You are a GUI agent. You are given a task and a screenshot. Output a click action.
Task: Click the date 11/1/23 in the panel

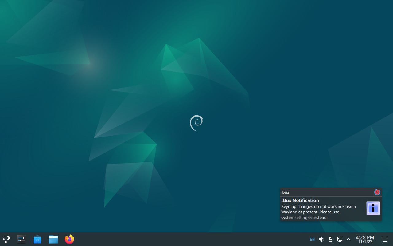[x=365, y=242]
